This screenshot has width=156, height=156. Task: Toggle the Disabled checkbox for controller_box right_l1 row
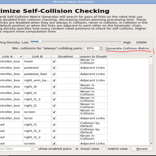pyautogui.click(x=54, y=93)
